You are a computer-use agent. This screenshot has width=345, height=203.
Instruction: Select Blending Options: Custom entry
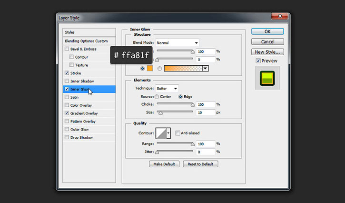89,41
